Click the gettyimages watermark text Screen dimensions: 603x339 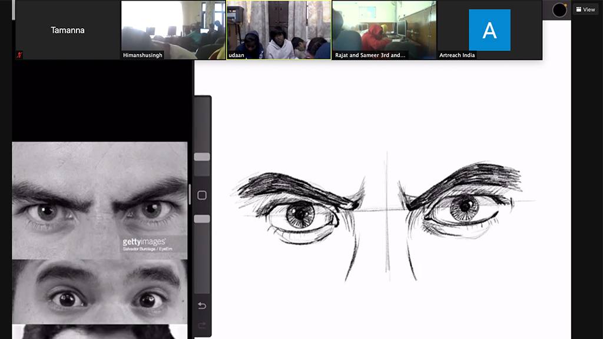(144, 242)
